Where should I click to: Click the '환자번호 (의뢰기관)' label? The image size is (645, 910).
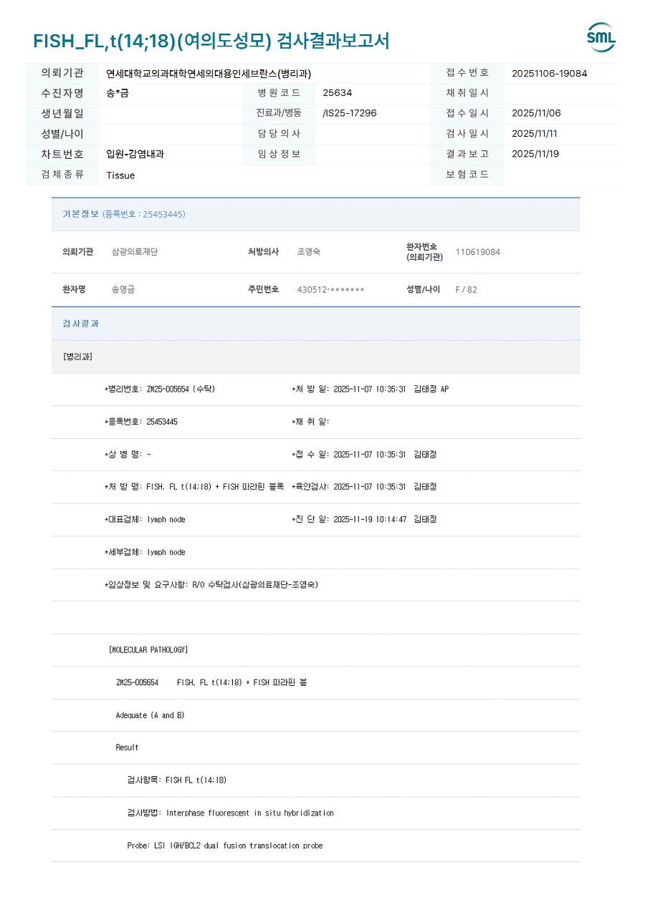pyautogui.click(x=424, y=252)
